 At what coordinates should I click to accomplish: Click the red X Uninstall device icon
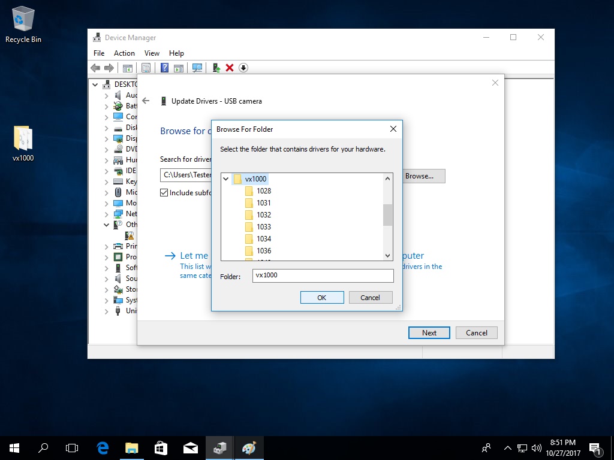(x=230, y=68)
